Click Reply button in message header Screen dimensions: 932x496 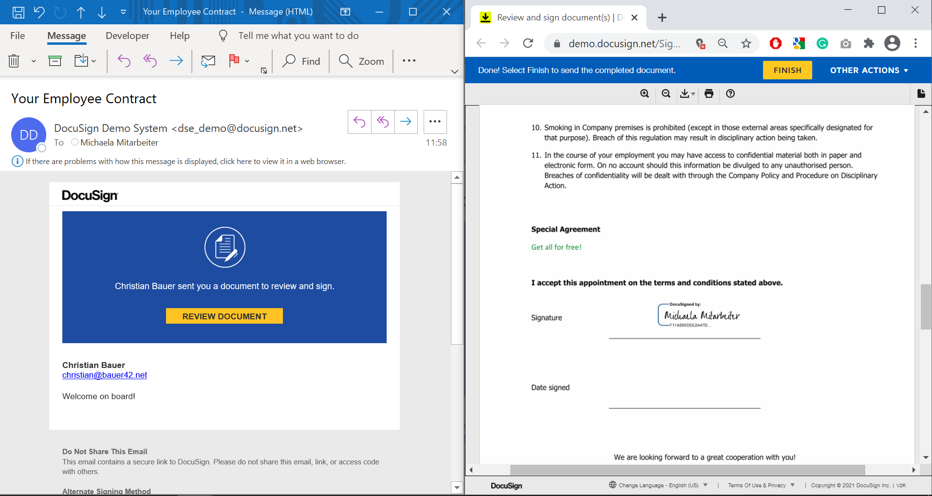[359, 122]
